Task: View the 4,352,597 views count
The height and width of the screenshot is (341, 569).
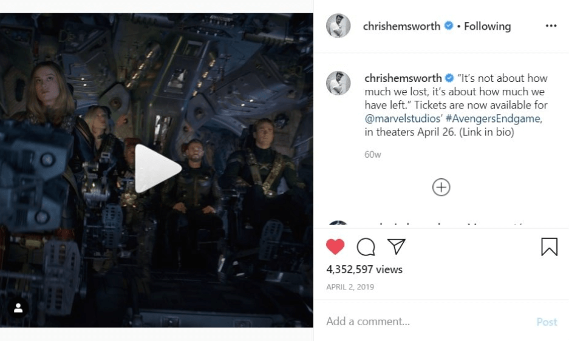Action: click(364, 269)
